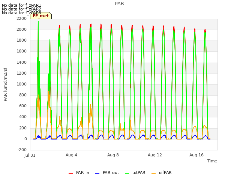The image size is (240, 180).
Task: Click the PAR chart title
Action: [x=119, y=4]
